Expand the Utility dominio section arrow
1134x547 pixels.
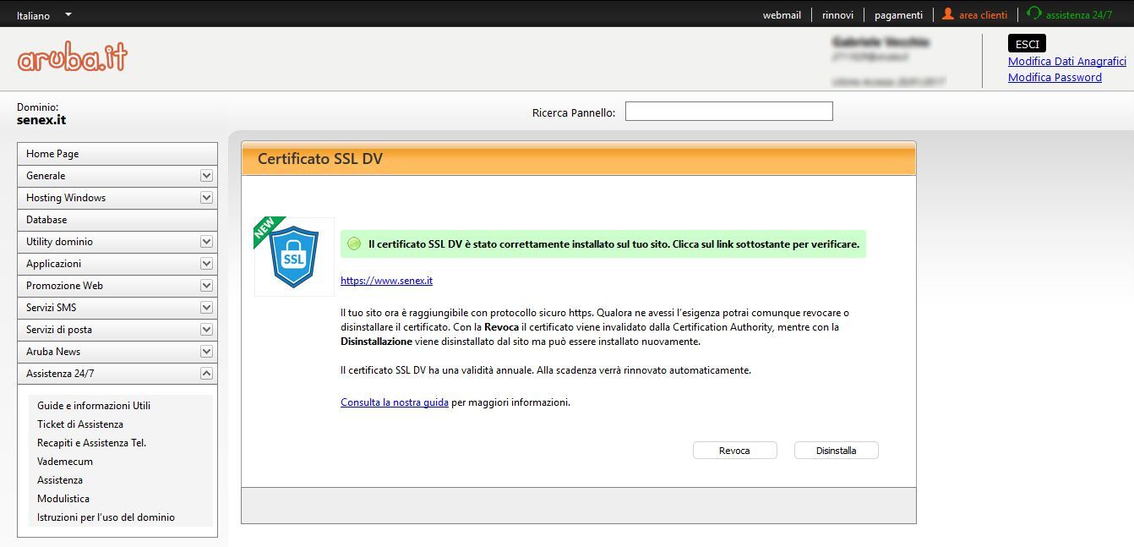[x=206, y=242]
